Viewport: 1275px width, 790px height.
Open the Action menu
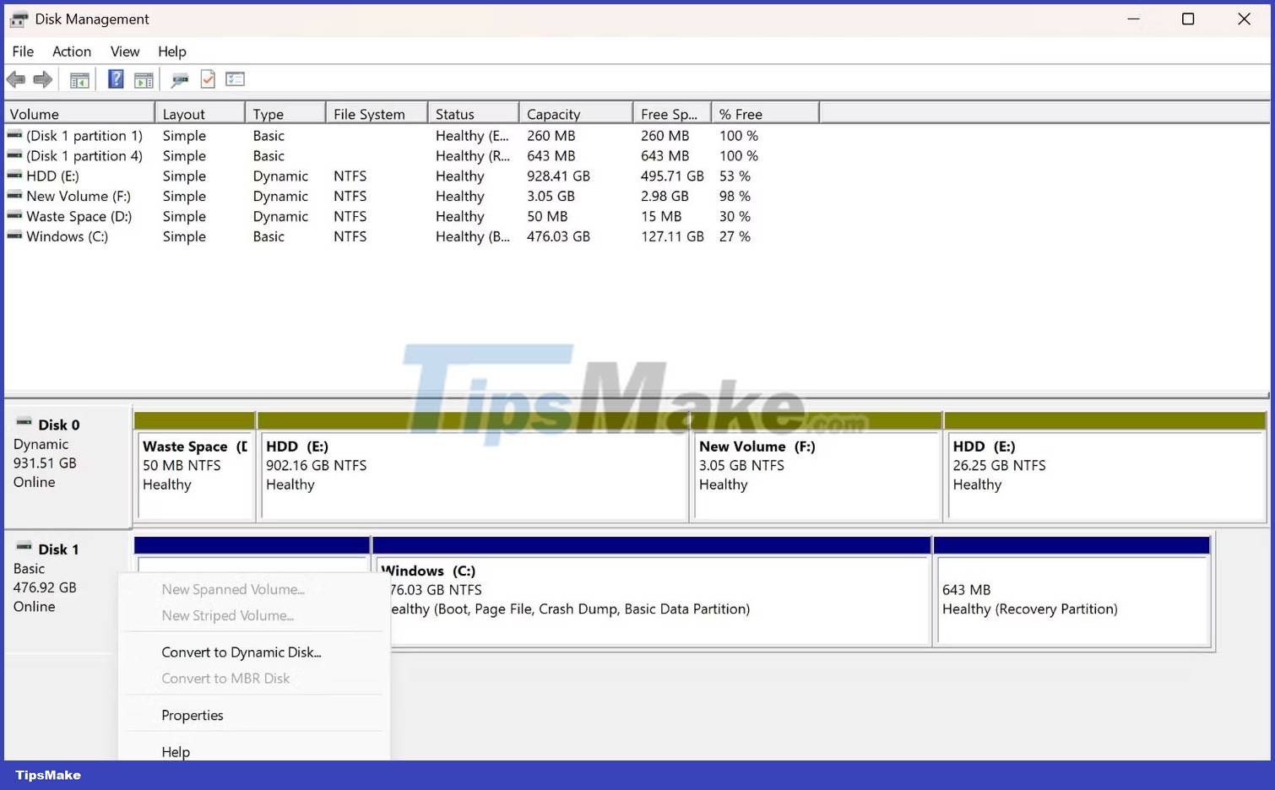71,51
